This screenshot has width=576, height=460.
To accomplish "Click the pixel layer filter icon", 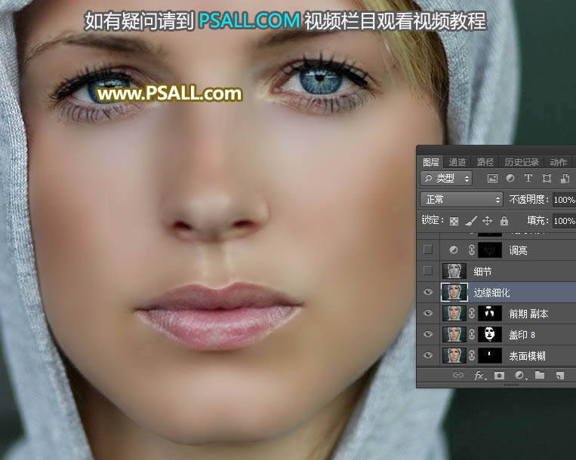I will pyautogui.click(x=493, y=179).
